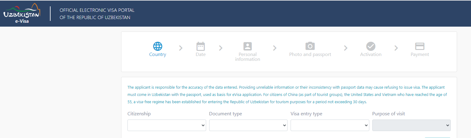This screenshot has width=471, height=138.
Task: Click the Personal information person icon
Action: [248, 46]
